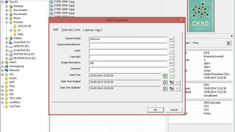Switch to the EXIF tab

tap(56, 30)
